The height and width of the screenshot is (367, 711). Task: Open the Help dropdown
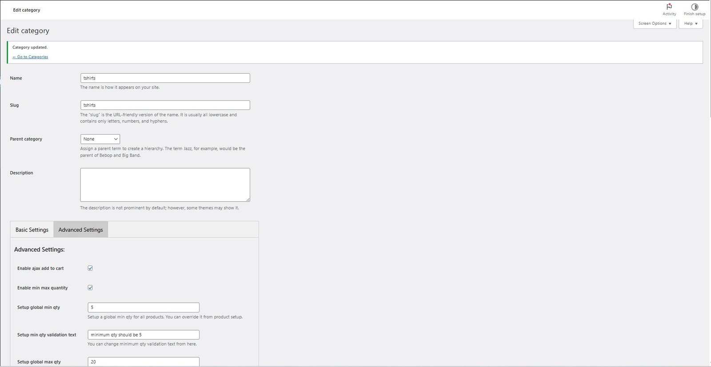690,23
